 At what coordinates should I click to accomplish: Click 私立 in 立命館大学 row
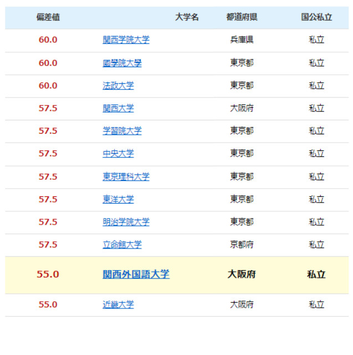[316, 245]
